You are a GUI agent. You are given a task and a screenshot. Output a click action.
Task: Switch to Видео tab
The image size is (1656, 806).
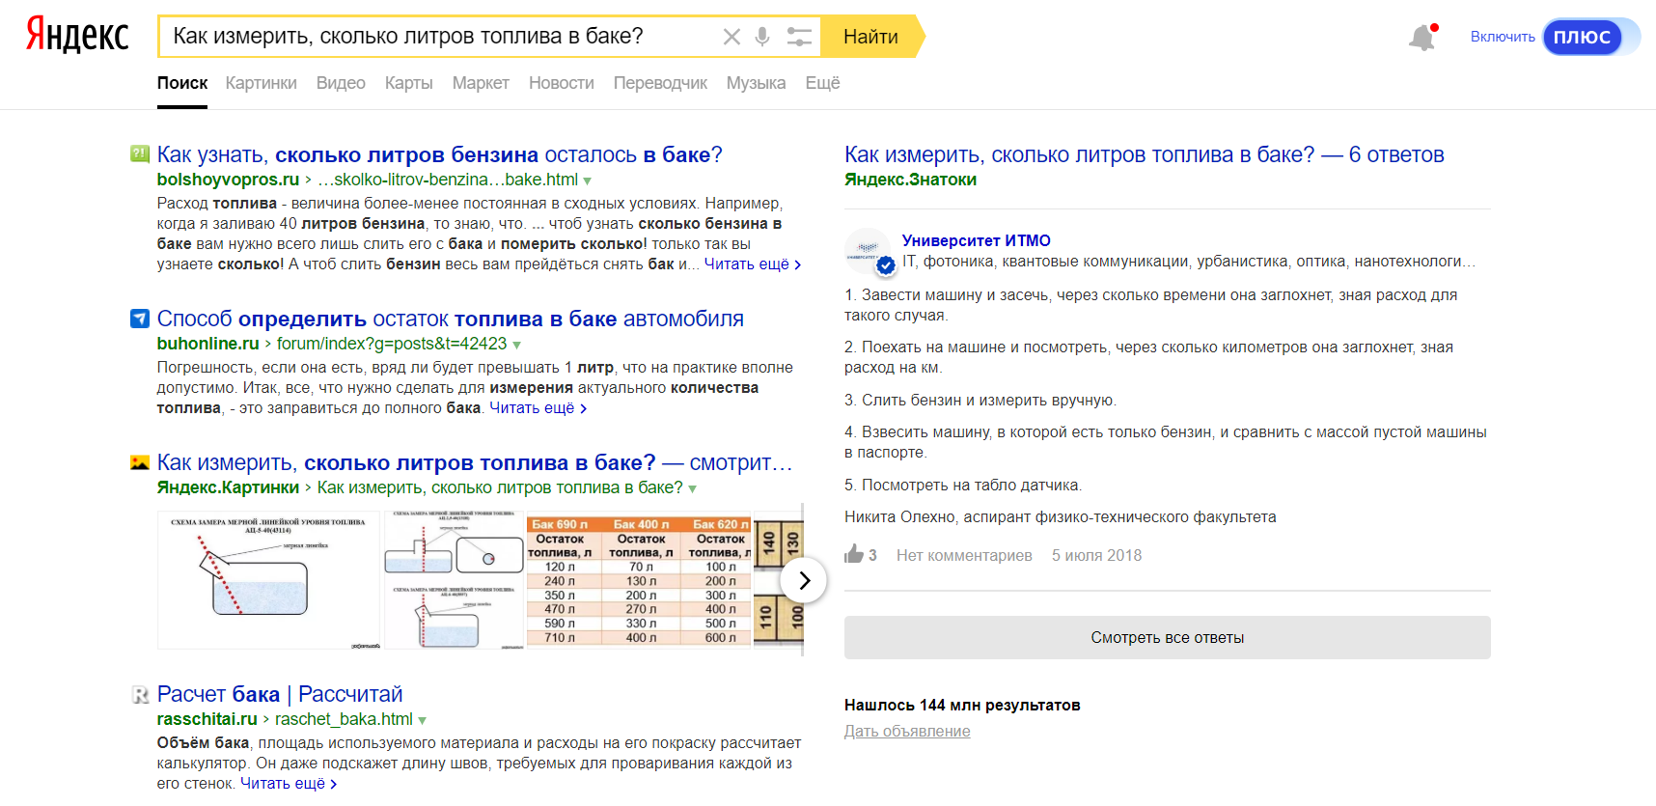341,83
